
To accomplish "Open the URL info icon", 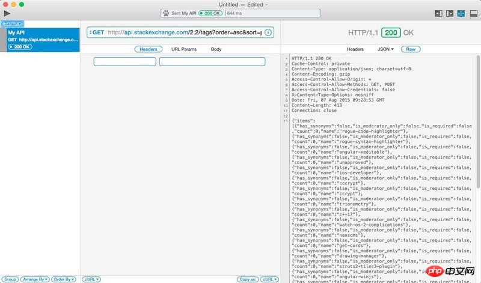I will point(268,32).
